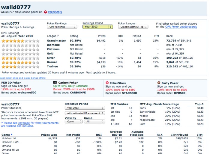Open the OPR Poker Leaderboards link
This screenshot has height=154, width=210.
pos(181,27)
